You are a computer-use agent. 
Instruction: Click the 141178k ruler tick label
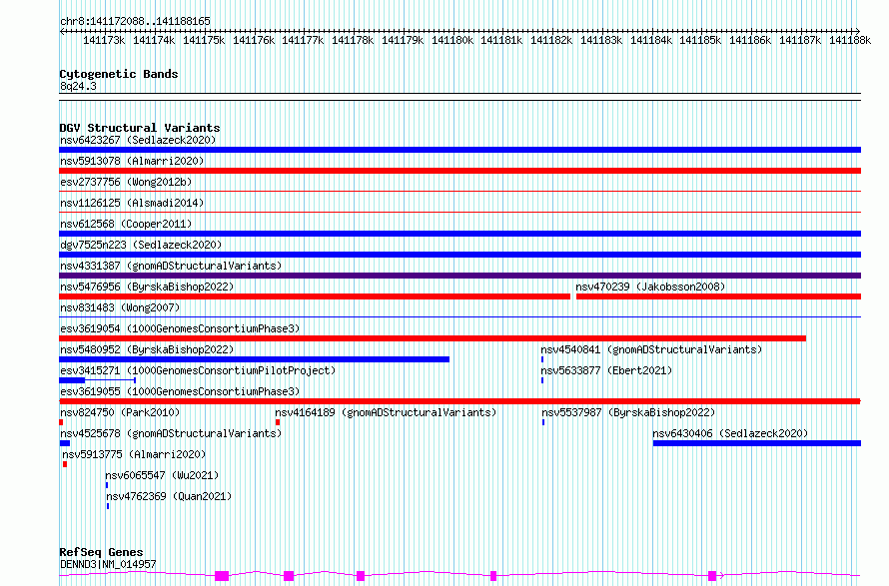point(353,41)
